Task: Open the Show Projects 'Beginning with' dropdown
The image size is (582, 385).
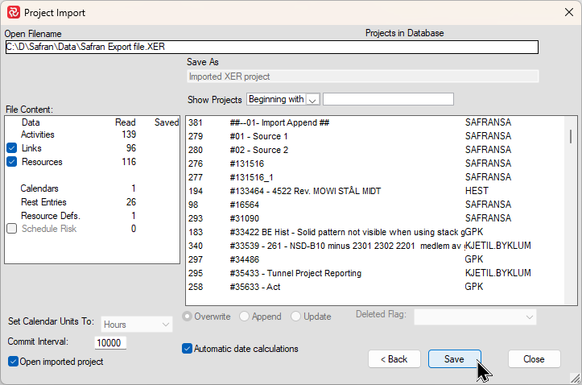Action: tap(313, 99)
